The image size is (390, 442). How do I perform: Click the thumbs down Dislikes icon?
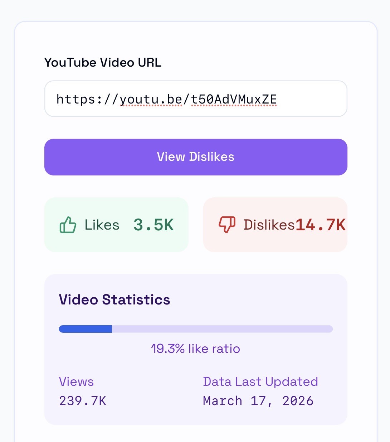[226, 225]
